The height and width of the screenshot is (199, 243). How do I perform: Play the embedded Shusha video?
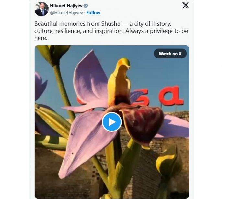point(111,122)
